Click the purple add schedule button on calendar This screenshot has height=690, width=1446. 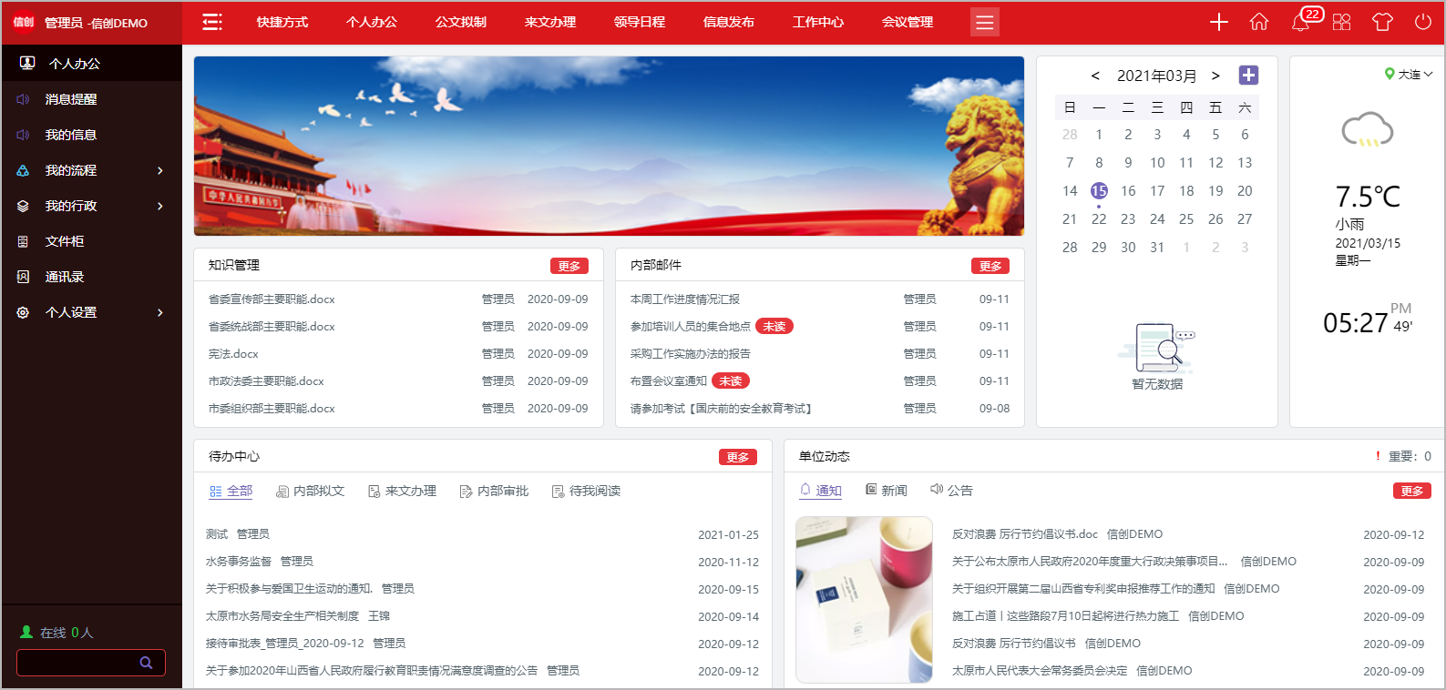click(x=1248, y=76)
